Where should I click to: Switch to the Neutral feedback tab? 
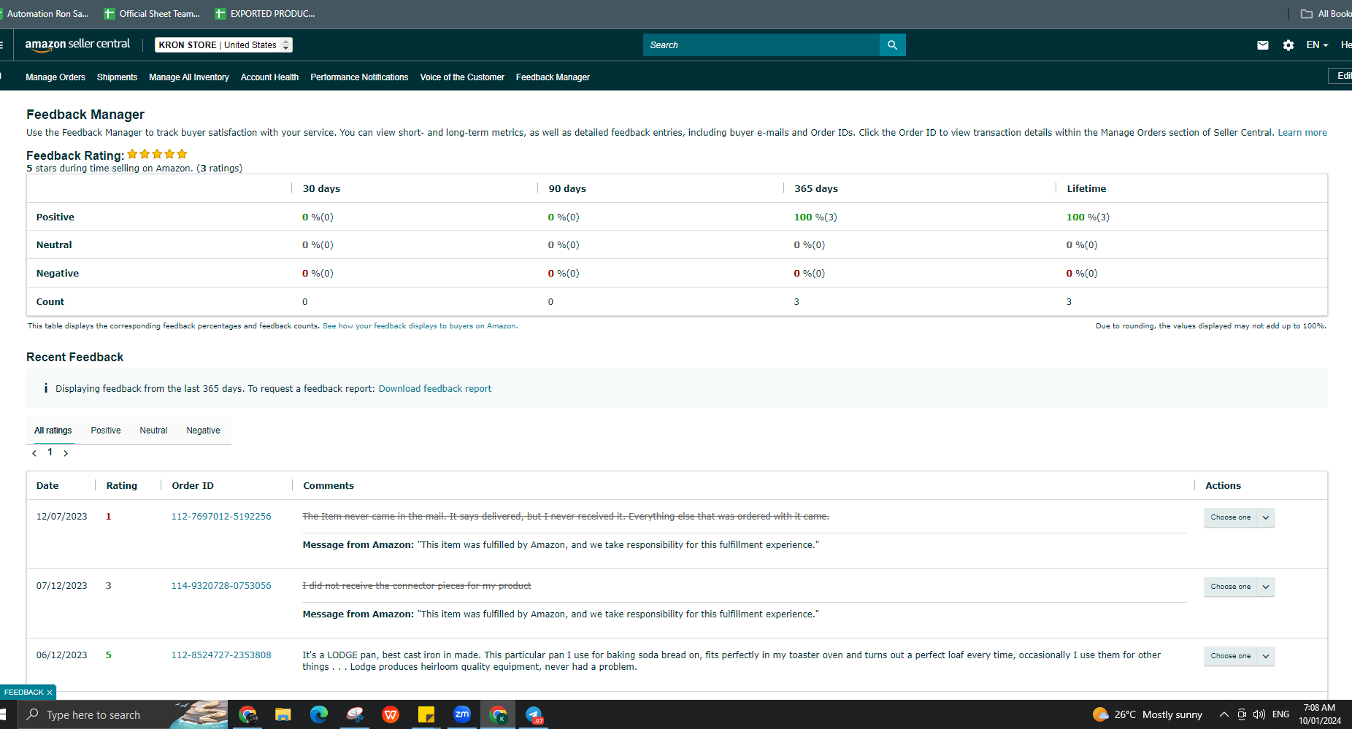[153, 431]
